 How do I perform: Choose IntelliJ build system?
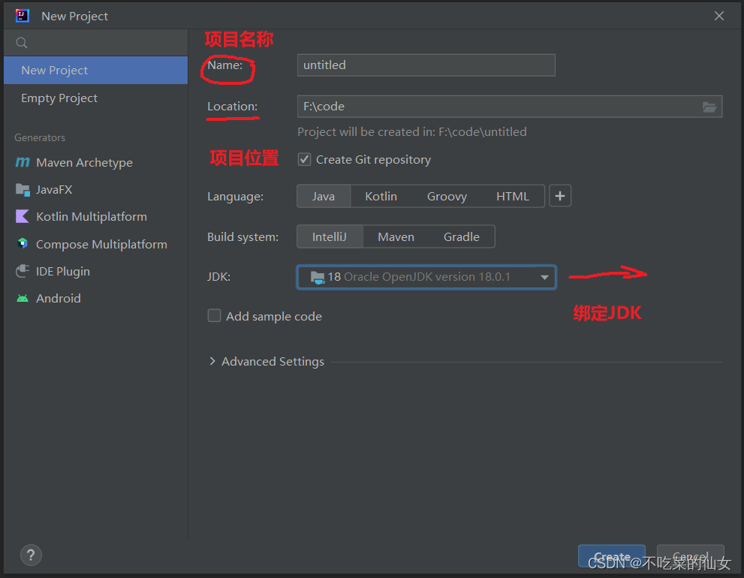[x=330, y=236]
